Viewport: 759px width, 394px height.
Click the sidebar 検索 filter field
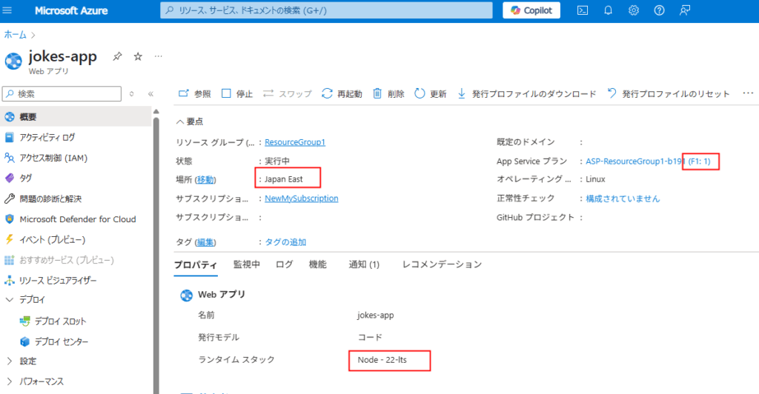(x=62, y=94)
